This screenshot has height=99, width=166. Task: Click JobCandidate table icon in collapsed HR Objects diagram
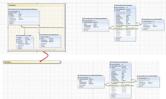138,76
